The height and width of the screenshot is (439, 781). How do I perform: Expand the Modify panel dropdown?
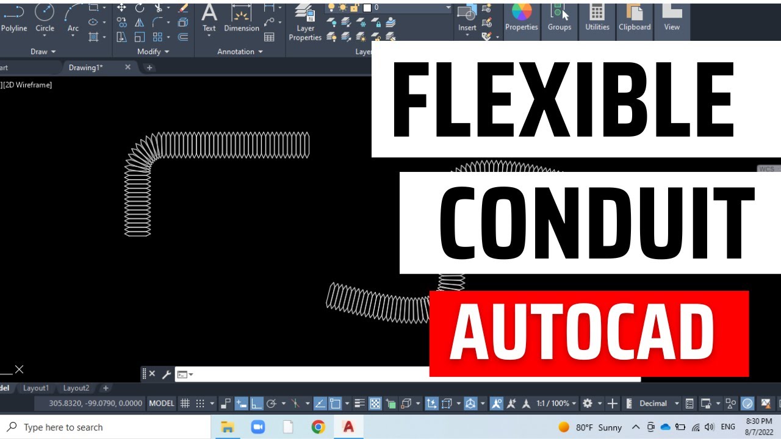tap(153, 52)
